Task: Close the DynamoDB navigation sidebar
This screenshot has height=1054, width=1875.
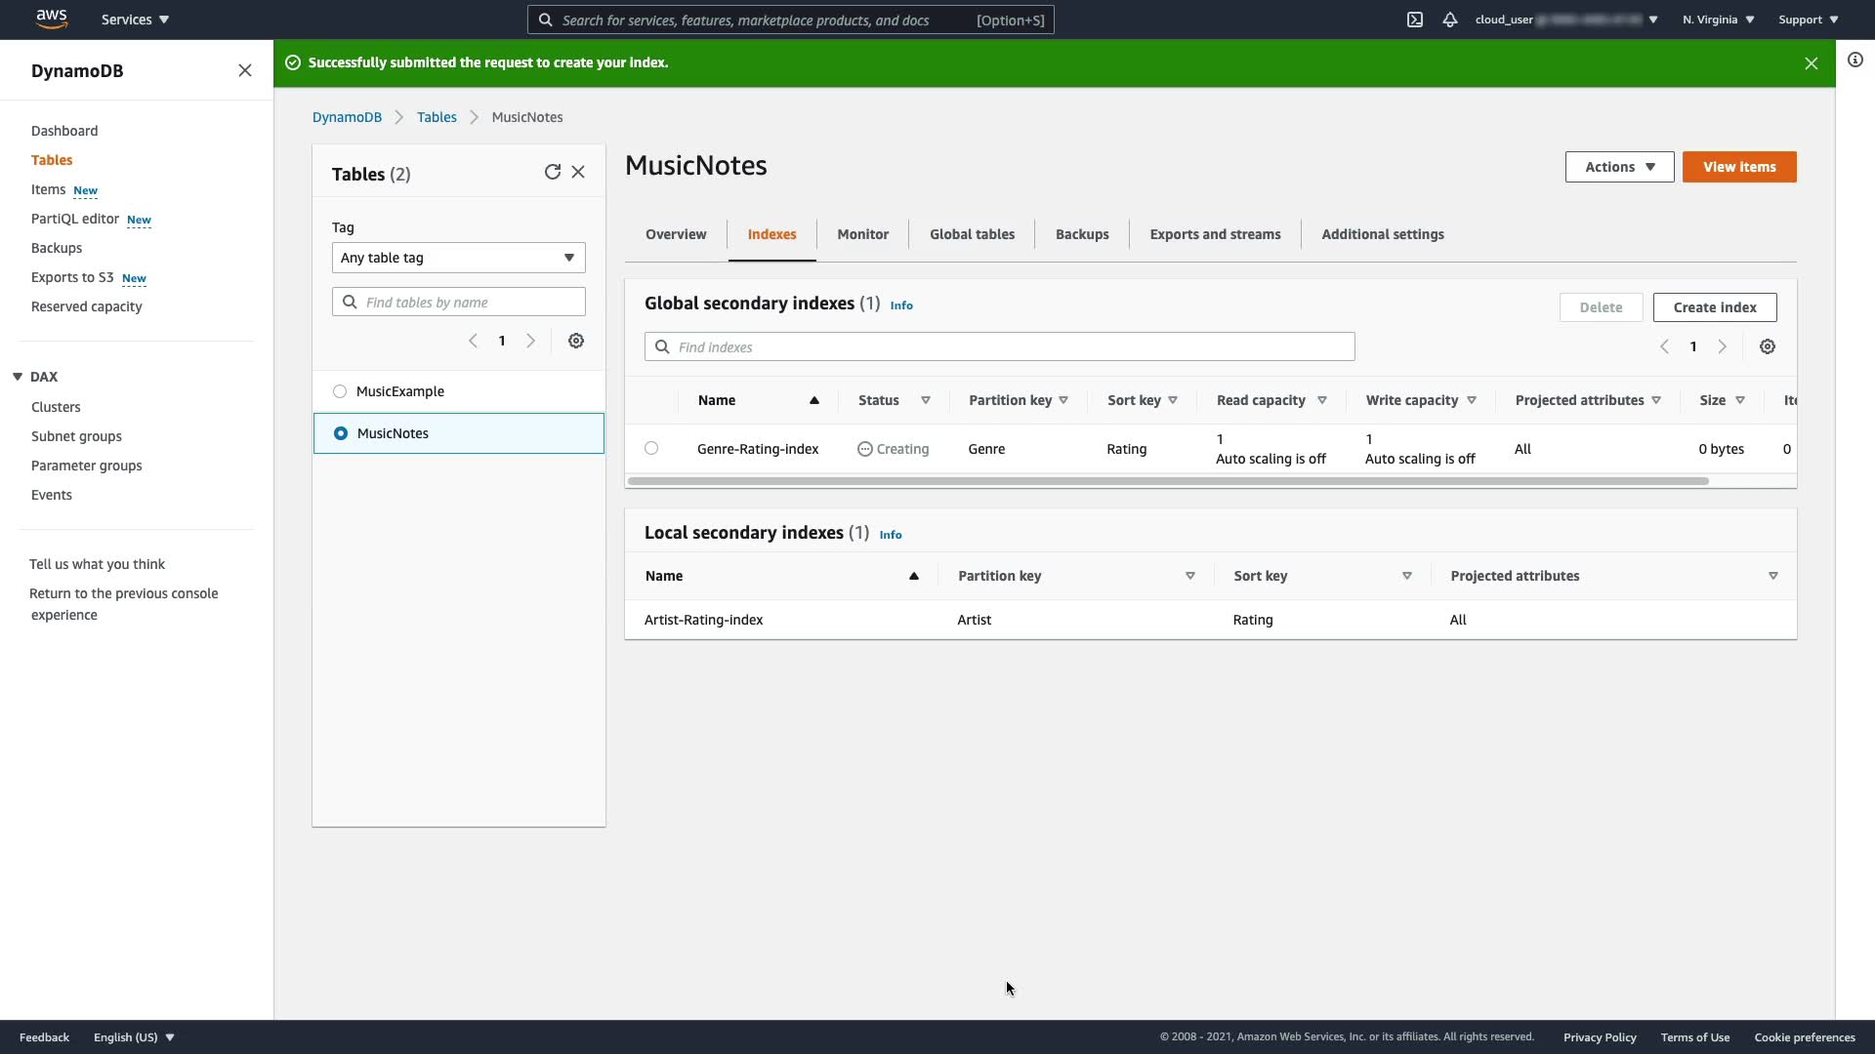Action: 245,70
